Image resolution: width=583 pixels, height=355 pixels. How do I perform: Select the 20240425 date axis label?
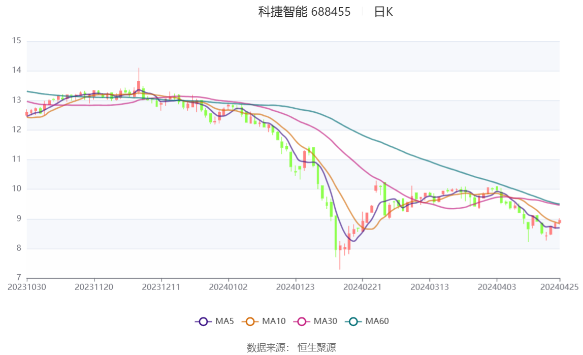pyautogui.click(x=559, y=287)
